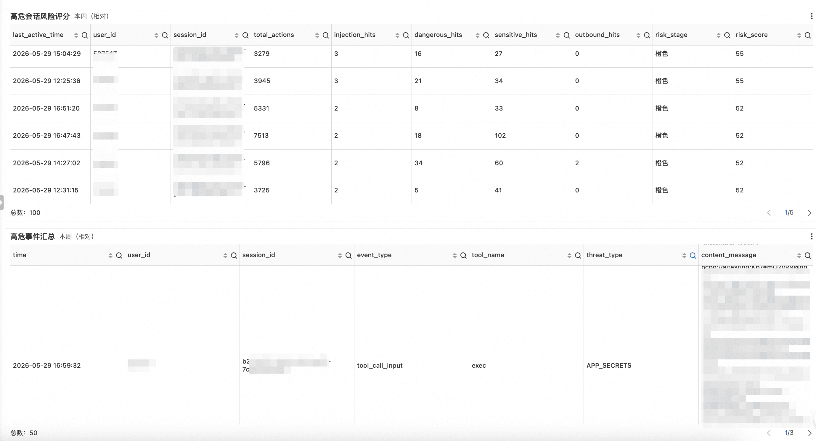
Task: Go to next page of risk score table
Action: [x=809, y=213]
